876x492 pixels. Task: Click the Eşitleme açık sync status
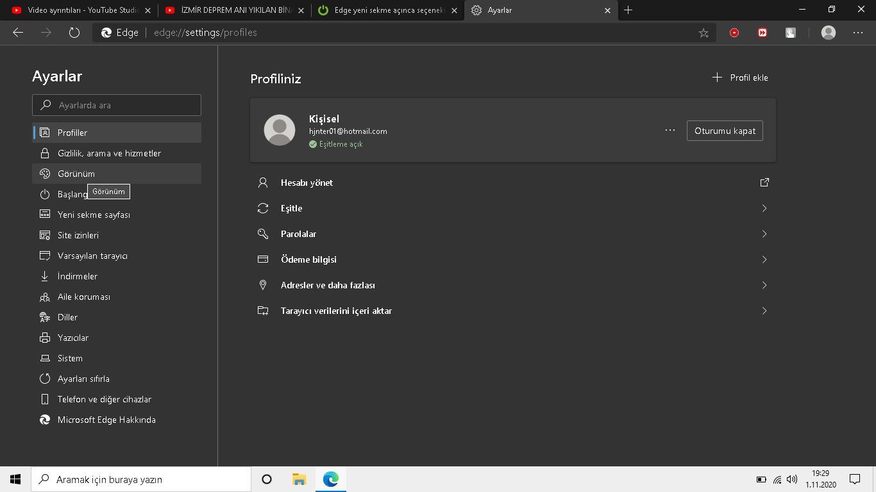[336, 144]
